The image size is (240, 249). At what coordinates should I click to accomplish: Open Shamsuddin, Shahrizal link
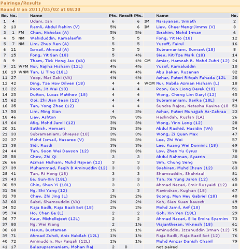tap(180, 174)
